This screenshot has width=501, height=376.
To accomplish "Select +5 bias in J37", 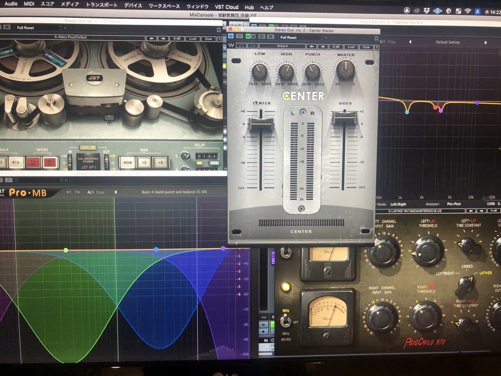I will click(161, 163).
